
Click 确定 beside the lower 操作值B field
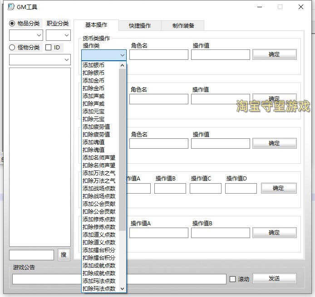[275, 233]
